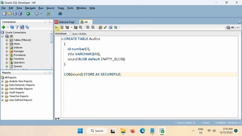Expand Tables (Filtered) node
The image size is (242, 136).
pos(7,40)
